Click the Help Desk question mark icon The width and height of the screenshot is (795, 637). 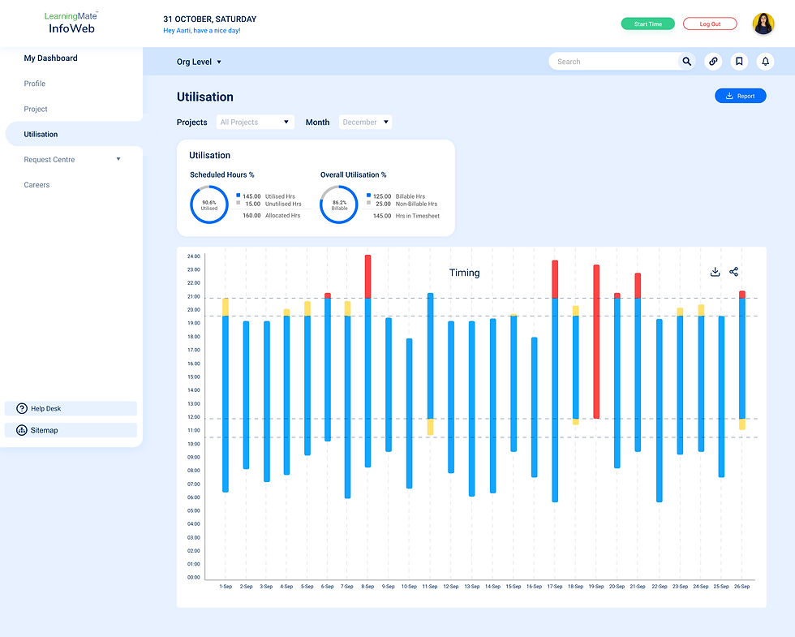22,408
